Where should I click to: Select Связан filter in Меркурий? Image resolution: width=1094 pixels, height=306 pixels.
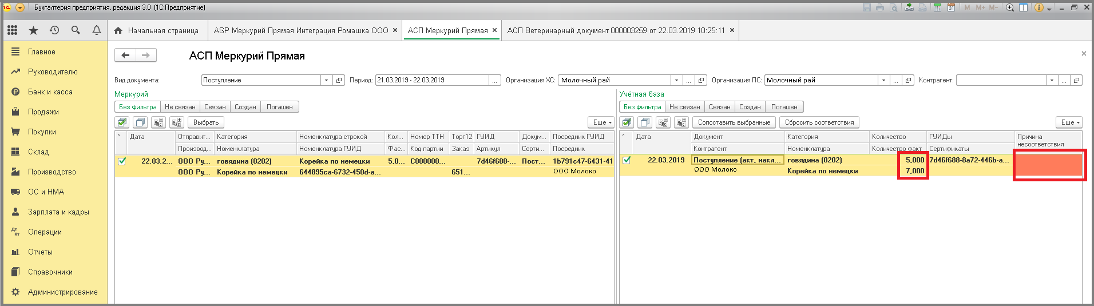[x=215, y=107]
